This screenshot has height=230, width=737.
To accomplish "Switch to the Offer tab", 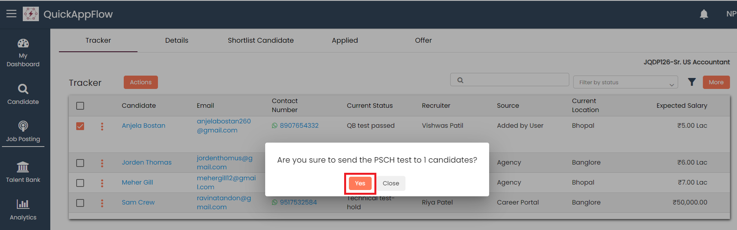I will (x=423, y=40).
